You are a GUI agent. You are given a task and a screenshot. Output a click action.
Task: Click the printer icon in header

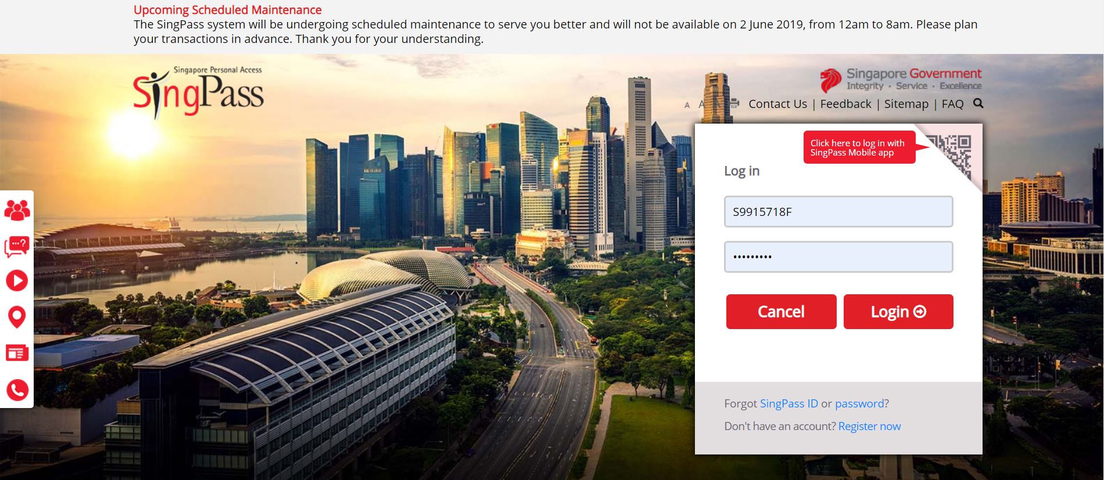coord(734,104)
